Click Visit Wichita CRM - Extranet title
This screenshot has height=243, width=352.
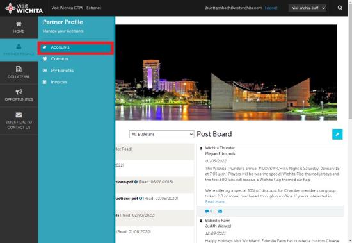tap(76, 8)
